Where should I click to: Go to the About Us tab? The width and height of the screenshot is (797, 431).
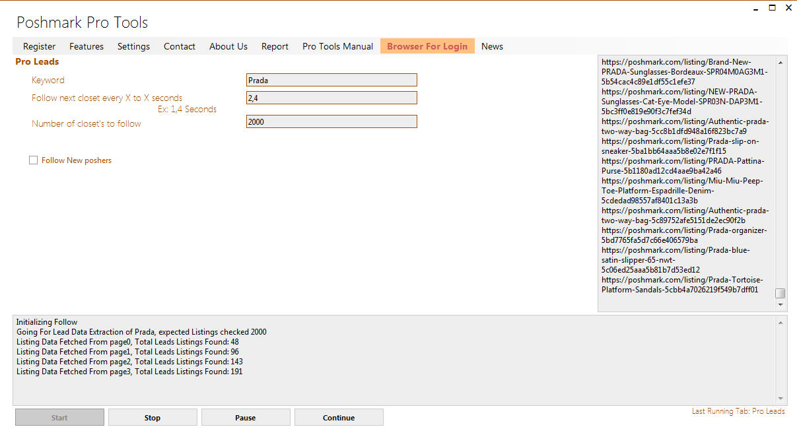pos(228,46)
